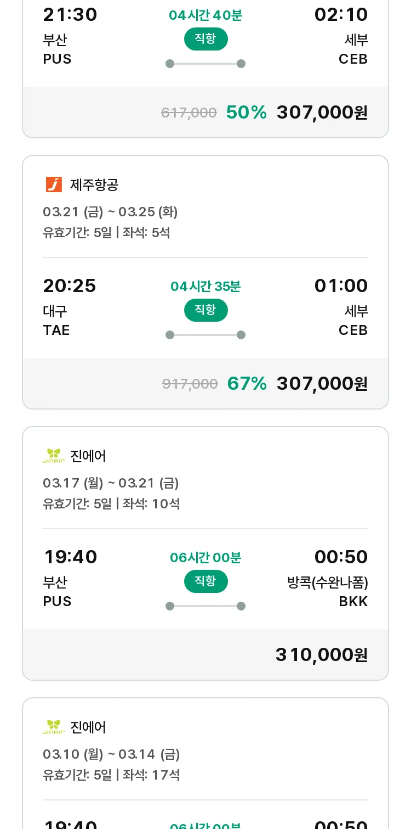The height and width of the screenshot is (829, 411).
Task: Tap the Jeju Air orange logo icon
Action: (x=54, y=184)
